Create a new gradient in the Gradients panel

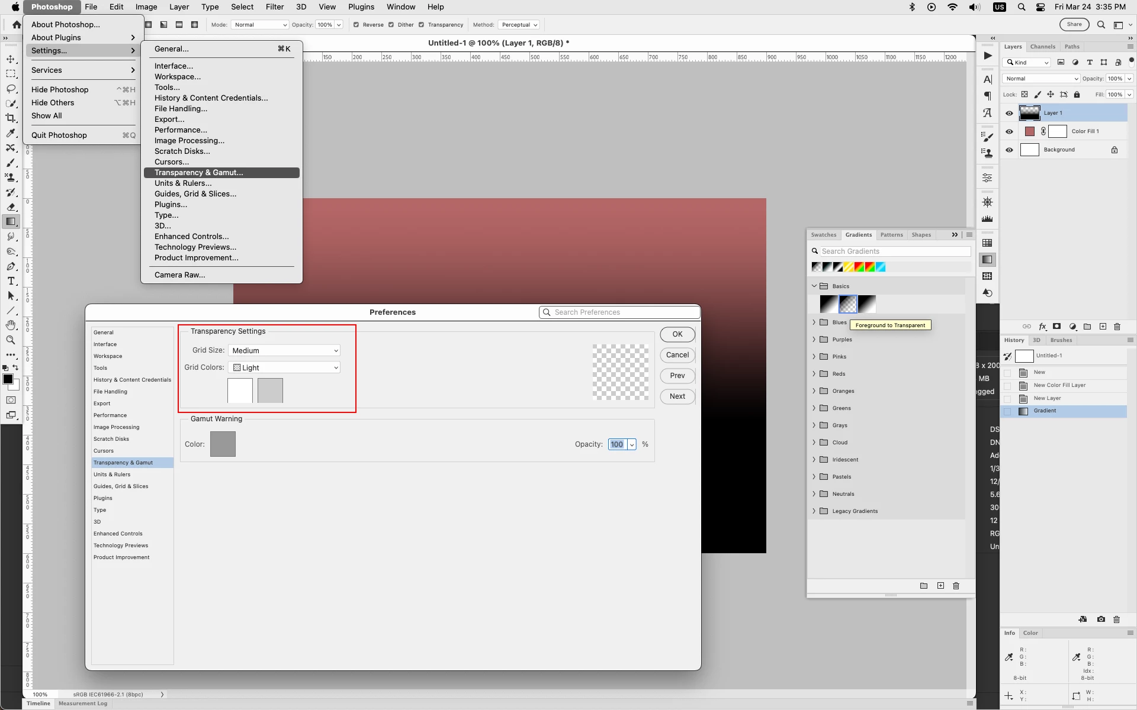coord(940,586)
